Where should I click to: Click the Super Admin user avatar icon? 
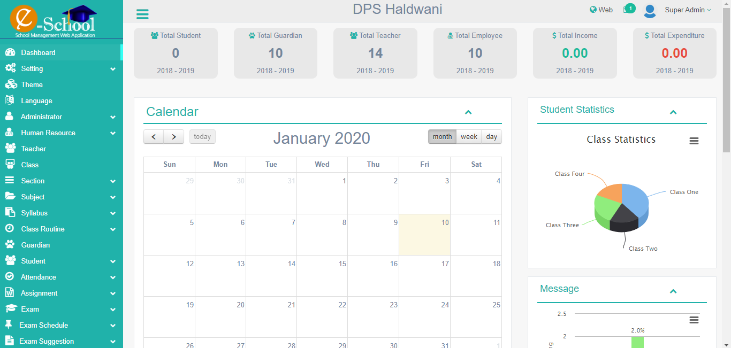click(650, 10)
